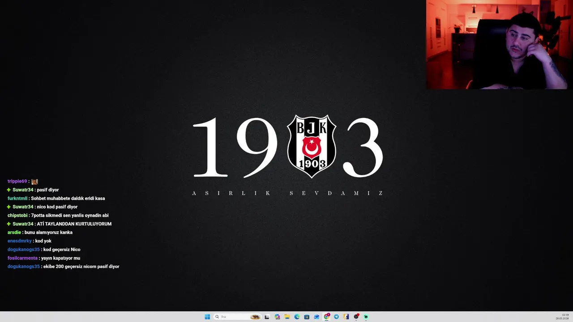
Task: Select message 'ekibe 200 geçersiz nicom pasif diyor'
Action: 81,267
